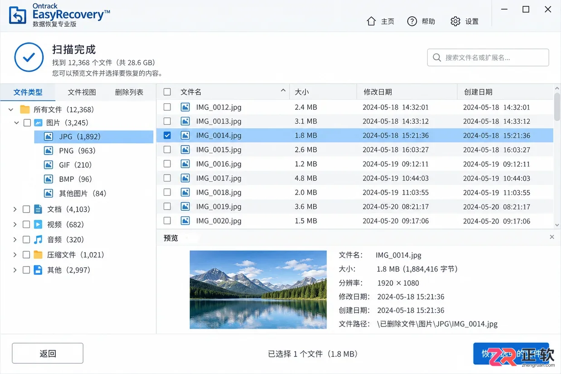This screenshot has height=374, width=561.
Task: Check the box for IMG_0012.jpg
Action: [167, 107]
